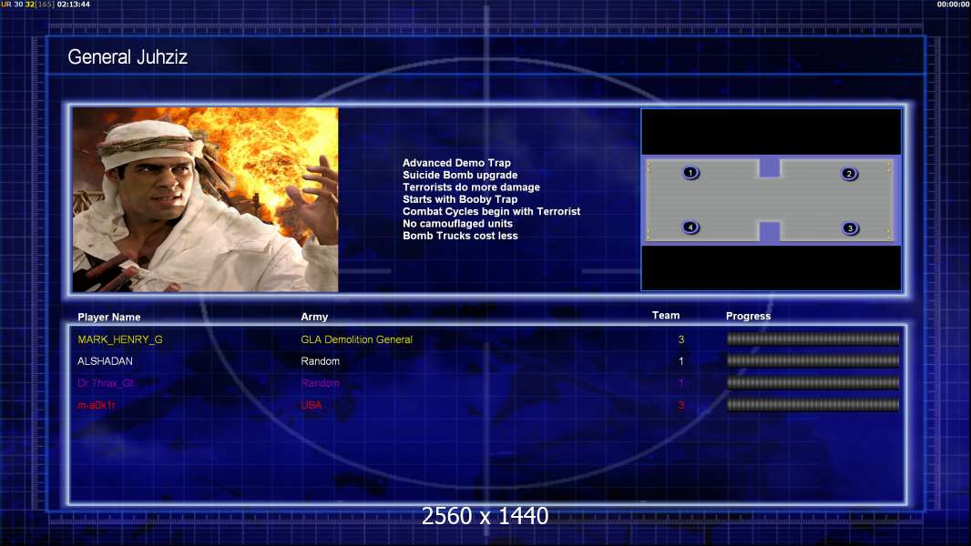
Task: Select start position 4 on the minimap
Action: (x=690, y=227)
